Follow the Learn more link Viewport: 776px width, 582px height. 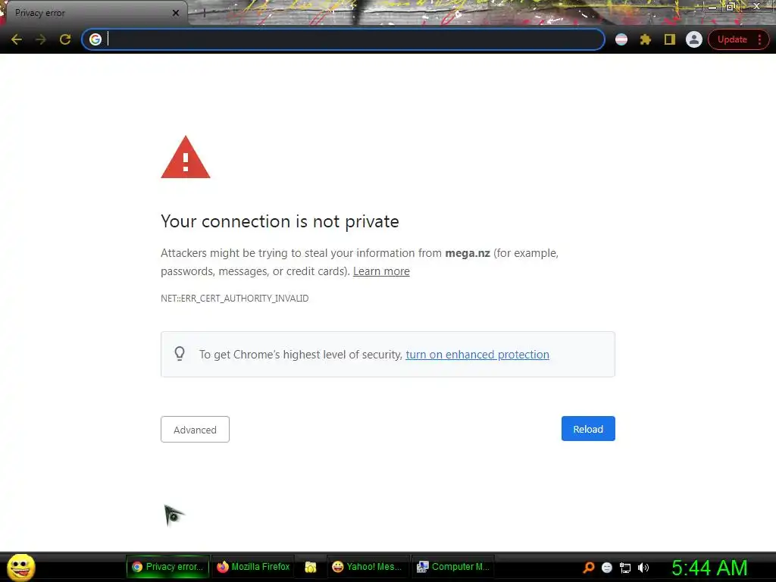[381, 271]
